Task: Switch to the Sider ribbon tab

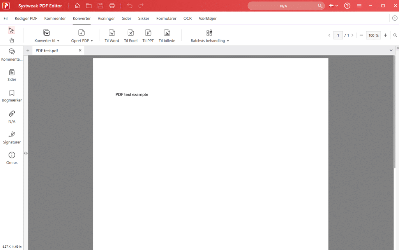Action: (127, 18)
